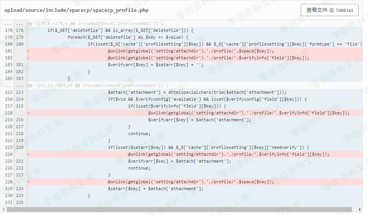Click old line number 178 in the gutter
This screenshot has height=215, width=368.
8,30
